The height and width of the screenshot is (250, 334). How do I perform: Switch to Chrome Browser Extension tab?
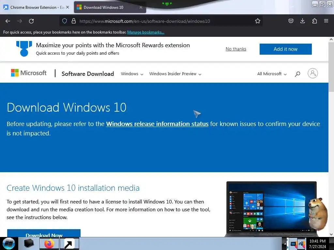[36, 7]
